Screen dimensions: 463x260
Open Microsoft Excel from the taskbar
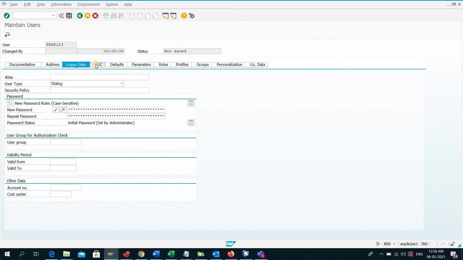tap(171, 254)
